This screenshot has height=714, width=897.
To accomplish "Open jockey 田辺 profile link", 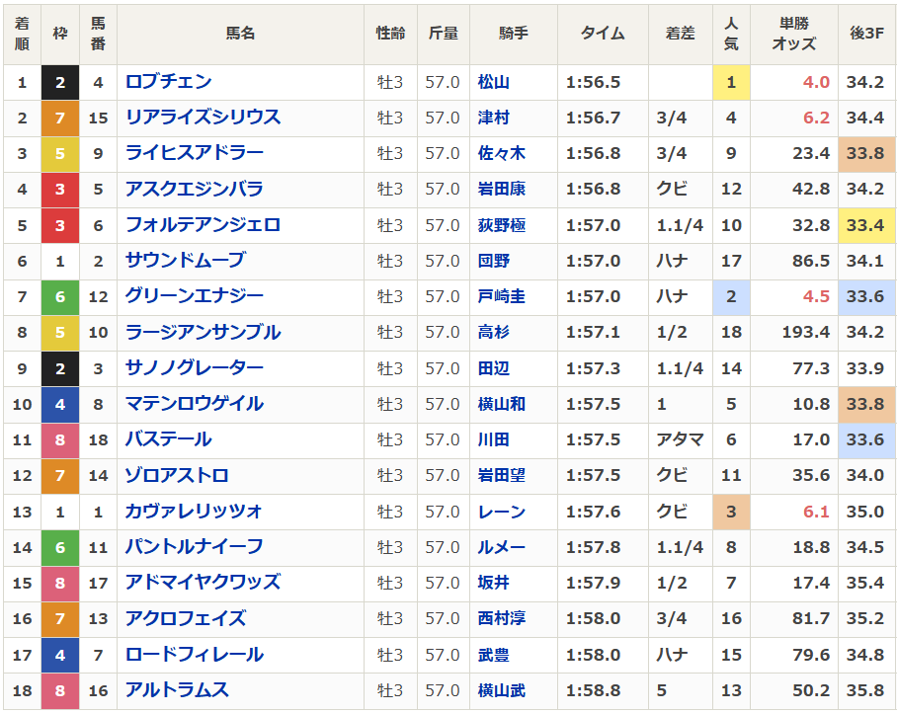I will [494, 368].
